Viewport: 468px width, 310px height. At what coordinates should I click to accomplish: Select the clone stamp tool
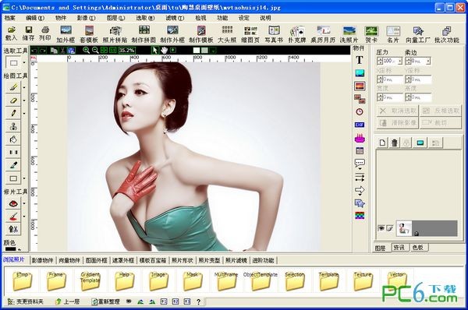[x=13, y=126]
